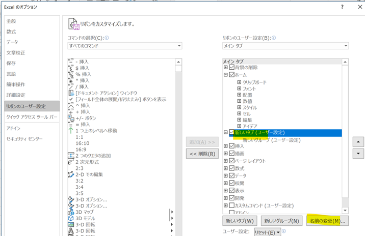Expand the 編集 group
Image resolution: width=365 pixels, height=236 pixels.
coord(239,120)
